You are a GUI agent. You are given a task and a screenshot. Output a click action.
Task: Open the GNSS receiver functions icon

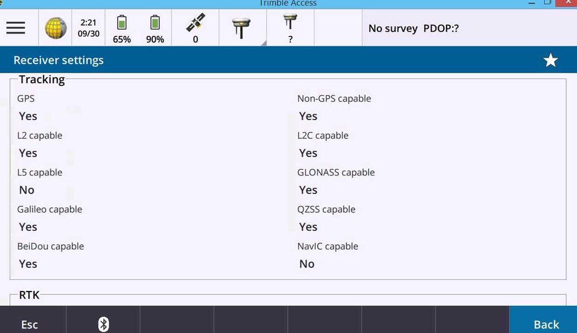click(x=241, y=28)
